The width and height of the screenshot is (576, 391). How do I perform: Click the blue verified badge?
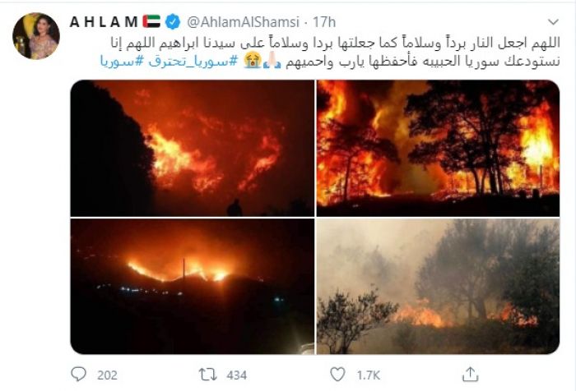tap(172, 21)
